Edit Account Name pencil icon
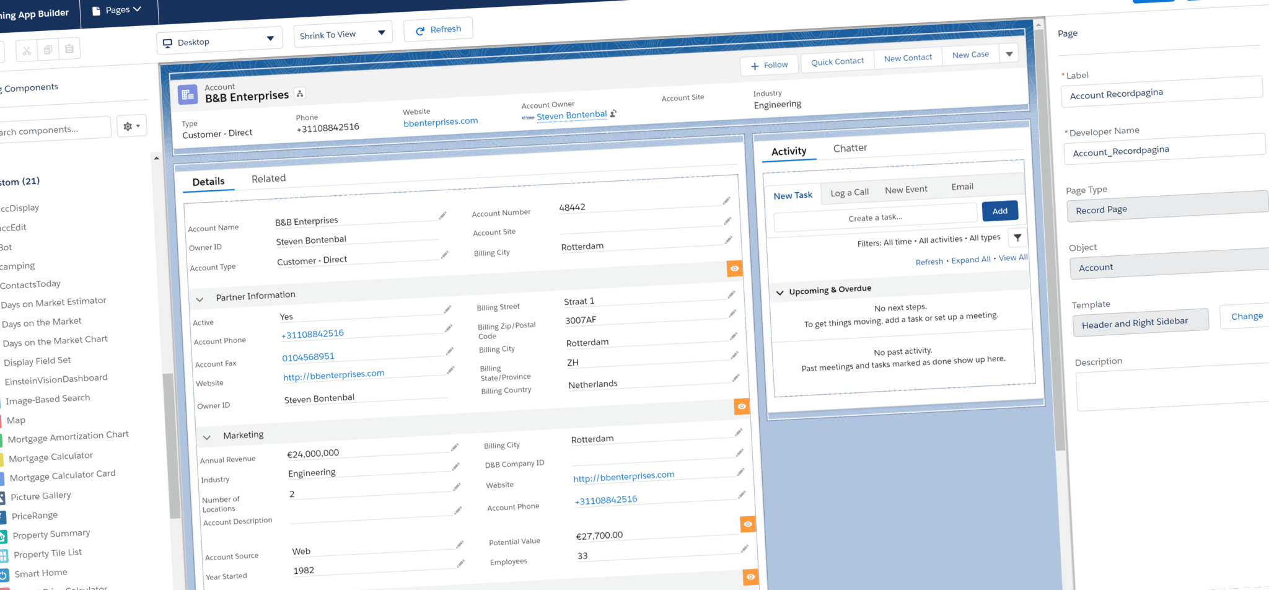 (442, 216)
